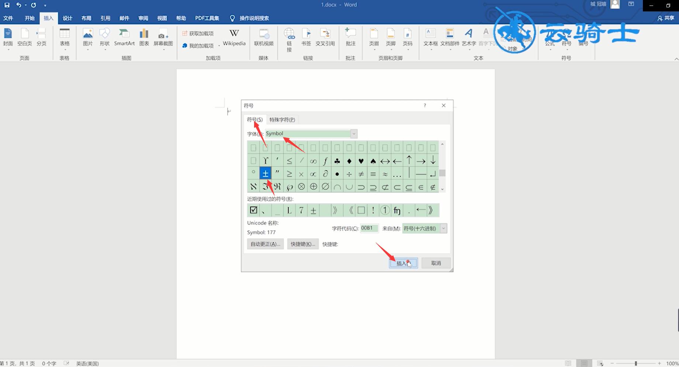Viewport: 679px width, 367px height.
Task: Open the PDF工具集 tab
Action: coord(207,18)
